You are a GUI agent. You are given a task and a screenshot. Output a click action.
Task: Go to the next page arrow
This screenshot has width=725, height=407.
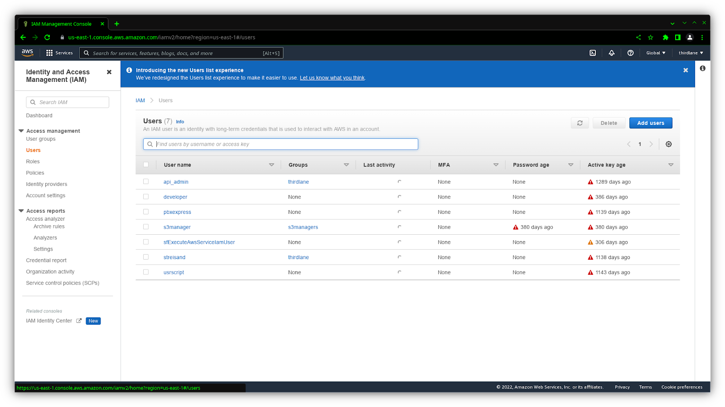point(651,144)
